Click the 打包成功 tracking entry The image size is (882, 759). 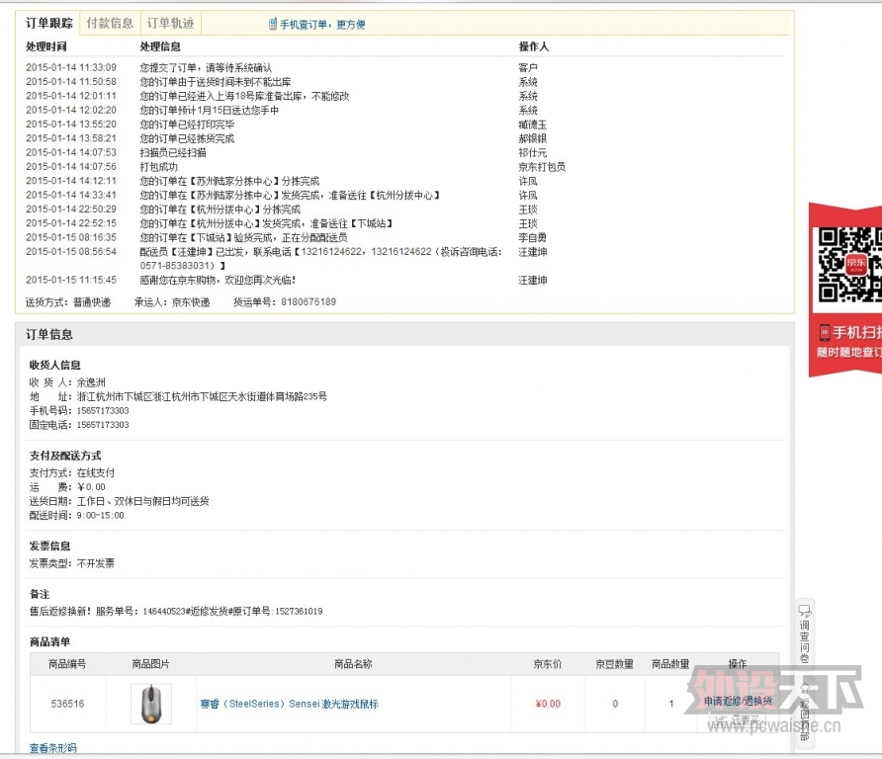click(158, 166)
